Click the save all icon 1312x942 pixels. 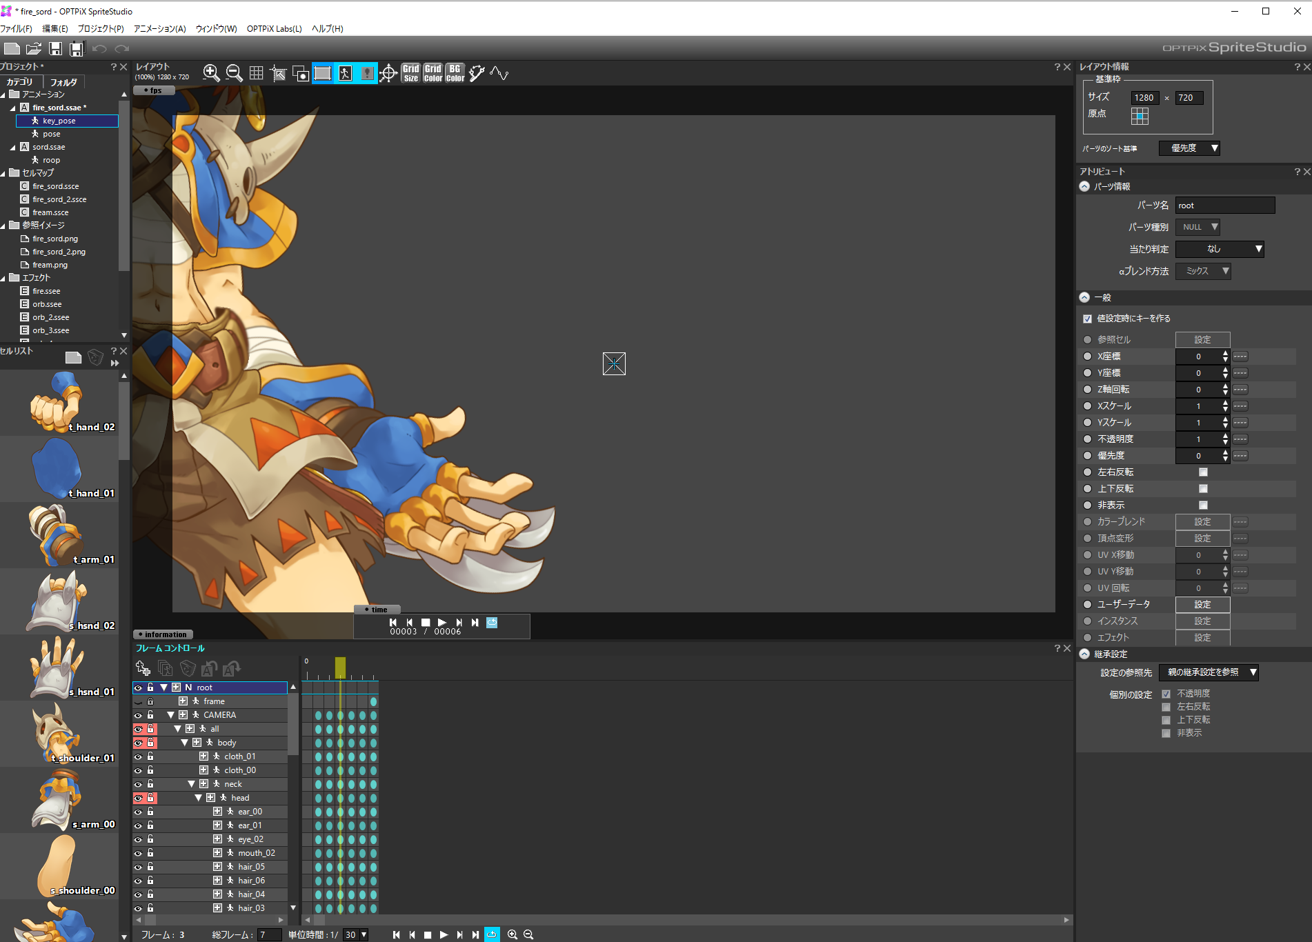click(77, 48)
